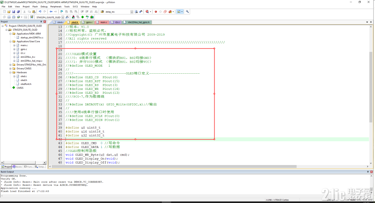Click the Save All toolbar icon
375x203 pixels.
pyautogui.click(x=18, y=12)
